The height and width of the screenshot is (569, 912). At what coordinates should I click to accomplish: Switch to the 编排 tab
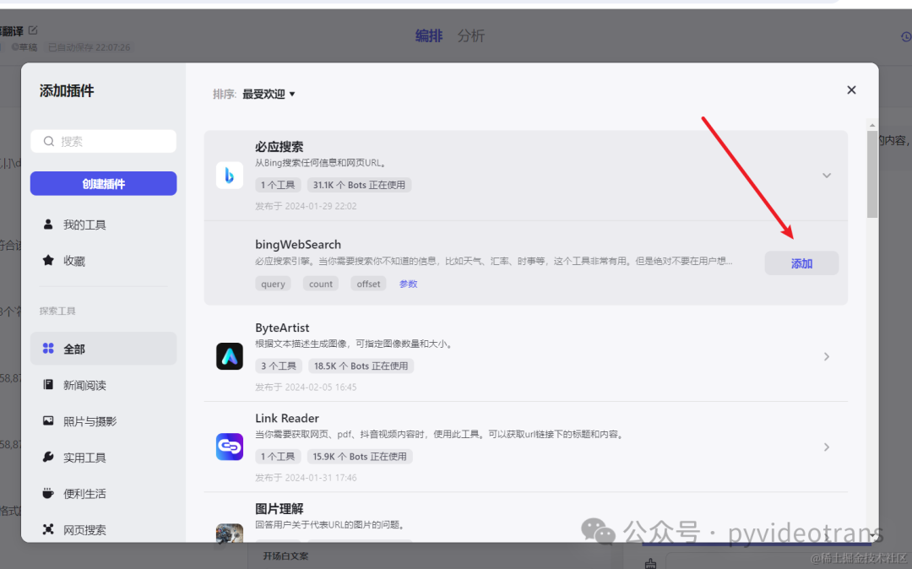pyautogui.click(x=429, y=35)
